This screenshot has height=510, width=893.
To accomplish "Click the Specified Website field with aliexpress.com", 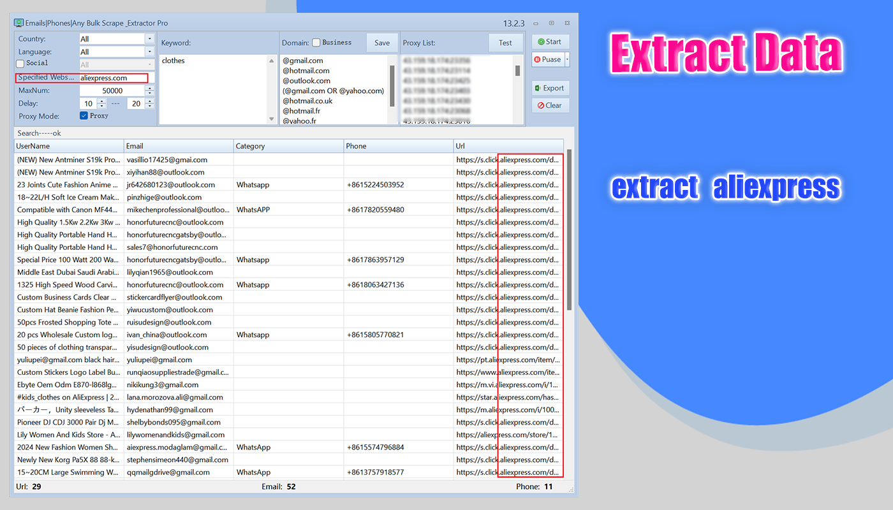I will tap(114, 78).
